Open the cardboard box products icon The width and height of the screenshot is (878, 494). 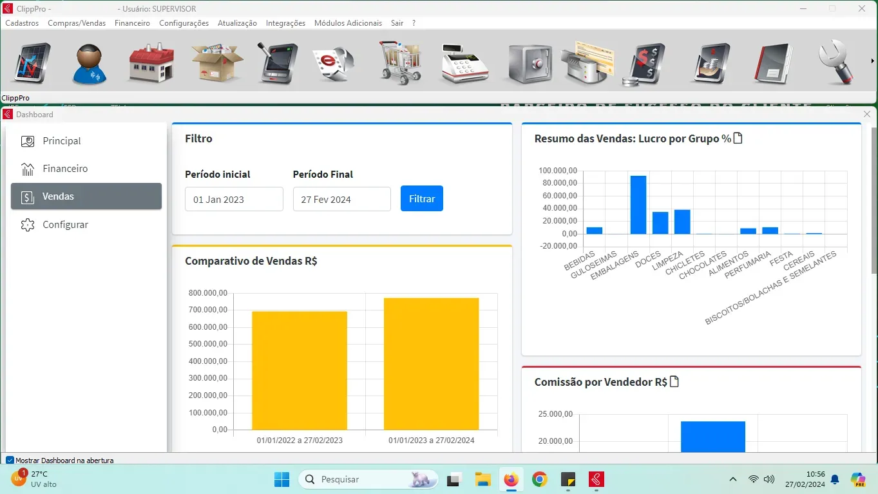(x=217, y=63)
